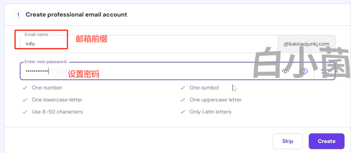Focus the Email name field containing info
Image resolution: width=351 pixels, height=153 pixels.
(149, 44)
